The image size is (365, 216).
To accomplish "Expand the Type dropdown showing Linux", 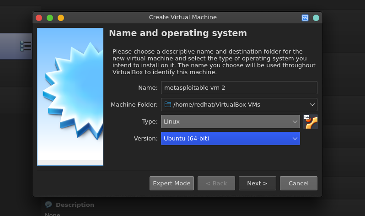I will (x=231, y=121).
